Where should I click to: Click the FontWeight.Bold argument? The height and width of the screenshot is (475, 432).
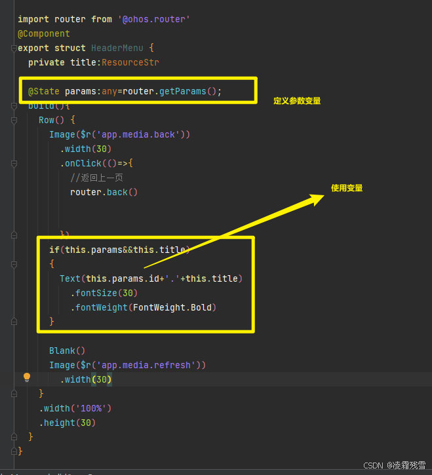click(172, 307)
